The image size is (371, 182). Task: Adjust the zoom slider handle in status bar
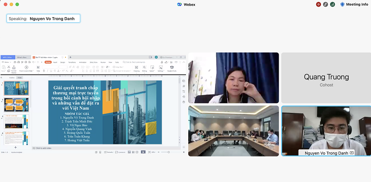169,152
